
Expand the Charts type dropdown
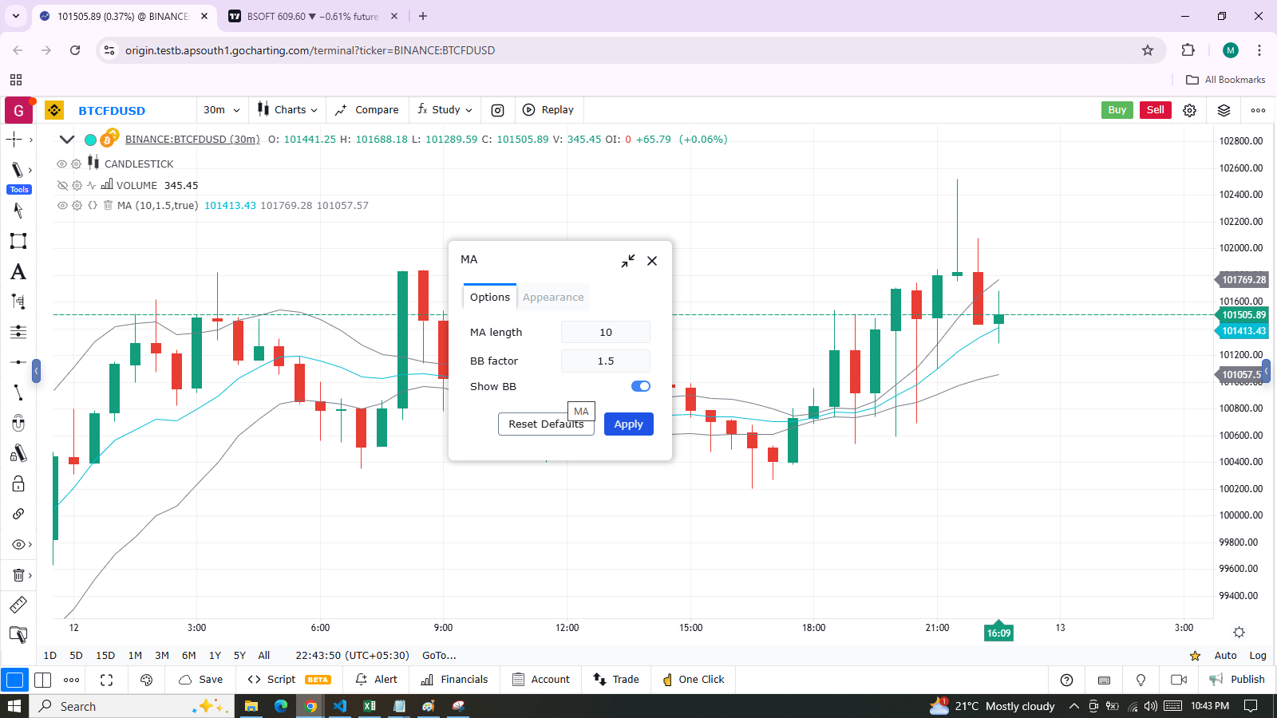(x=287, y=110)
